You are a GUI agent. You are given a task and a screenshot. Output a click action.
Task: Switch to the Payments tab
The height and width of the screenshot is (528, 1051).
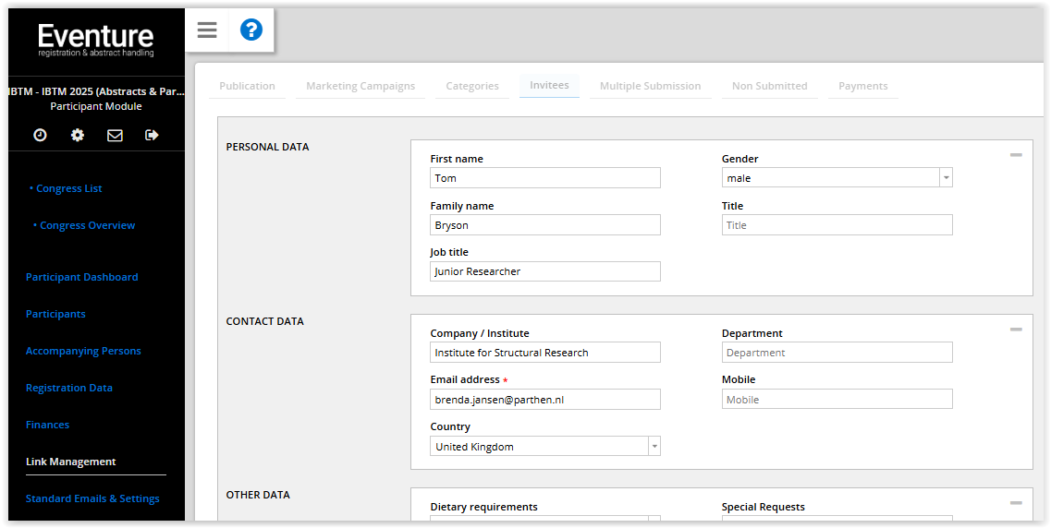862,86
